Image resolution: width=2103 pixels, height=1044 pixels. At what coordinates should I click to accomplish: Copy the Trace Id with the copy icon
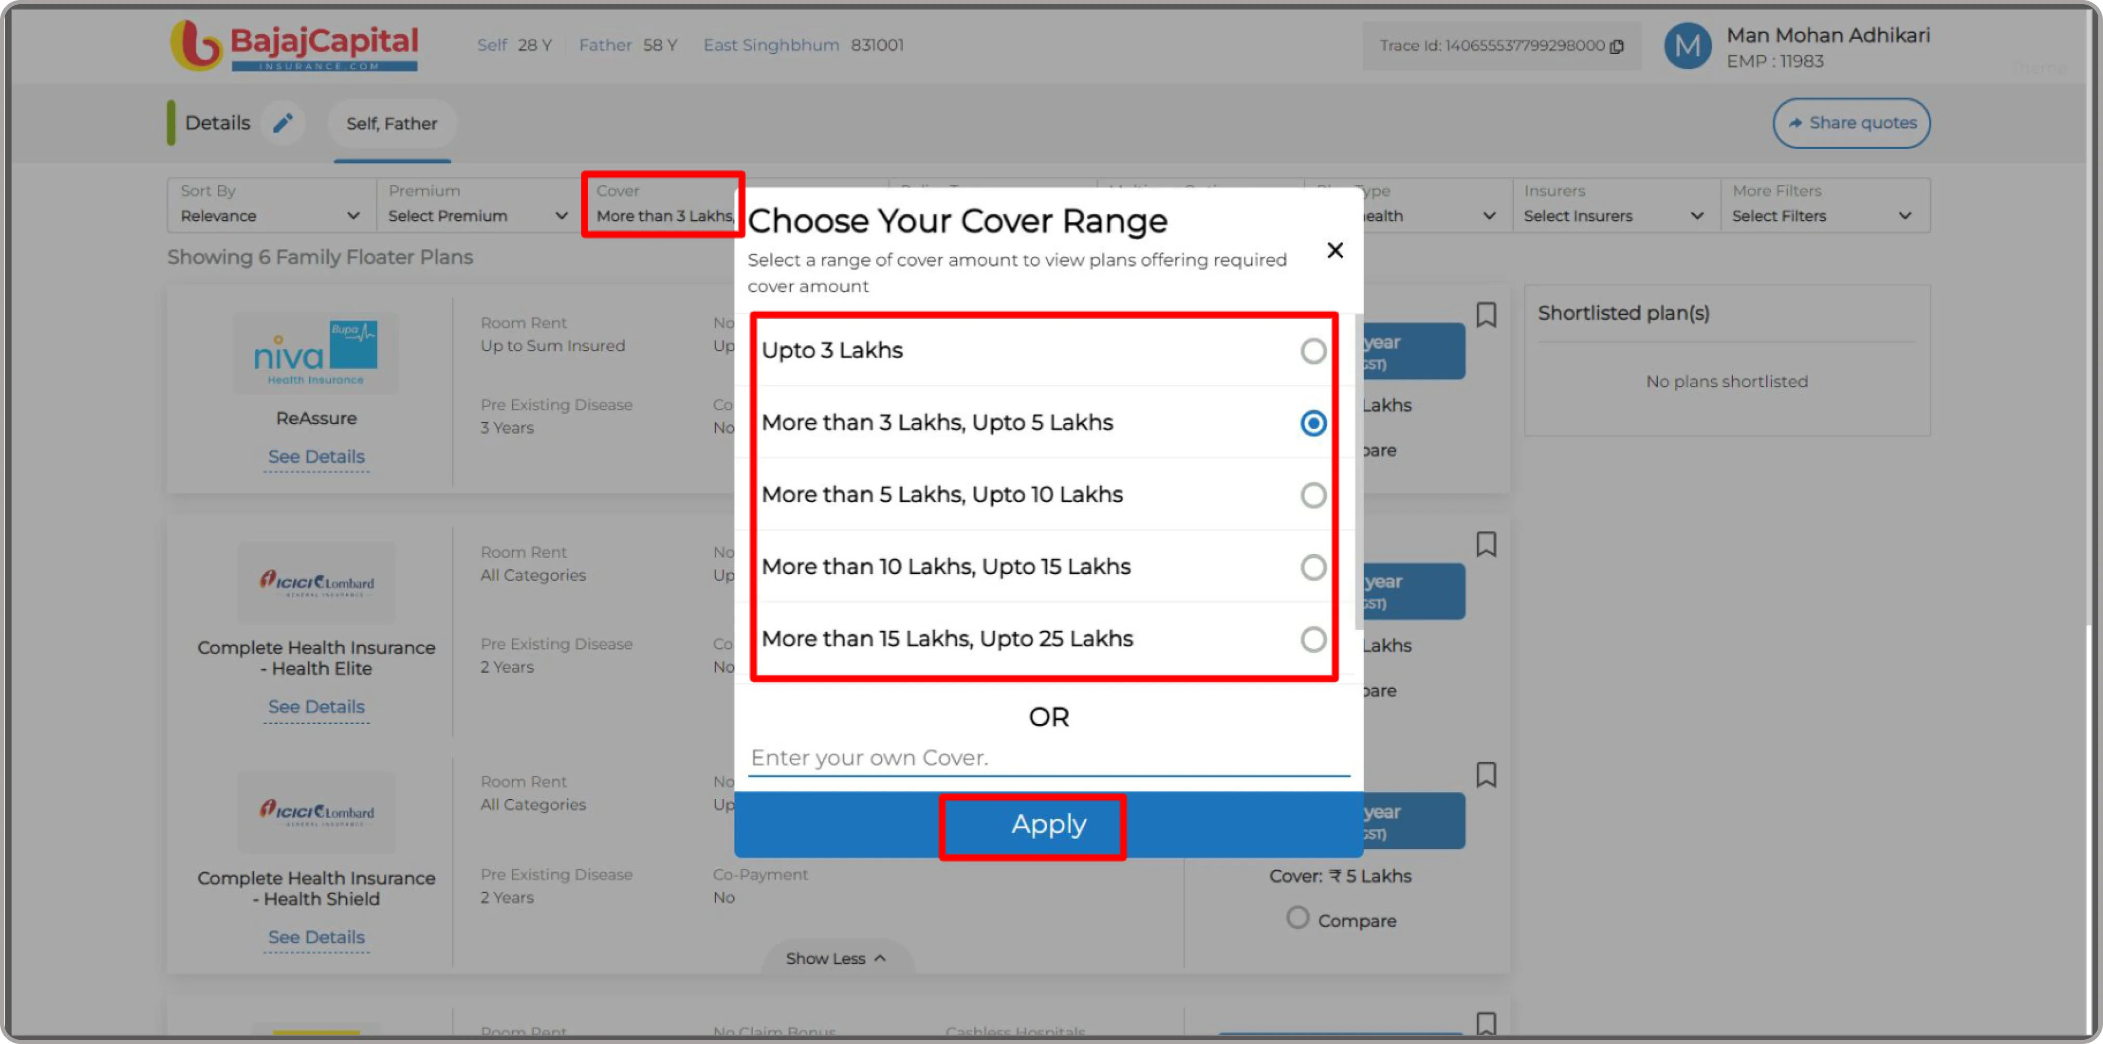[x=1616, y=46]
